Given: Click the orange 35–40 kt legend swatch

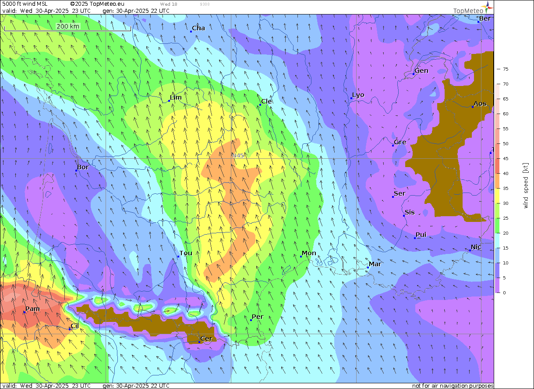Looking at the screenshot, I should coord(498,181).
